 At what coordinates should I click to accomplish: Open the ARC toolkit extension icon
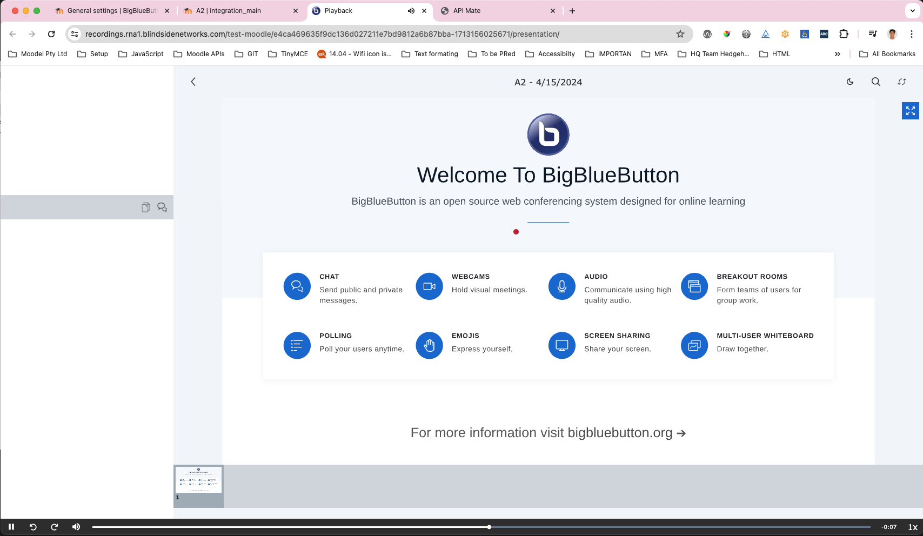pos(824,34)
